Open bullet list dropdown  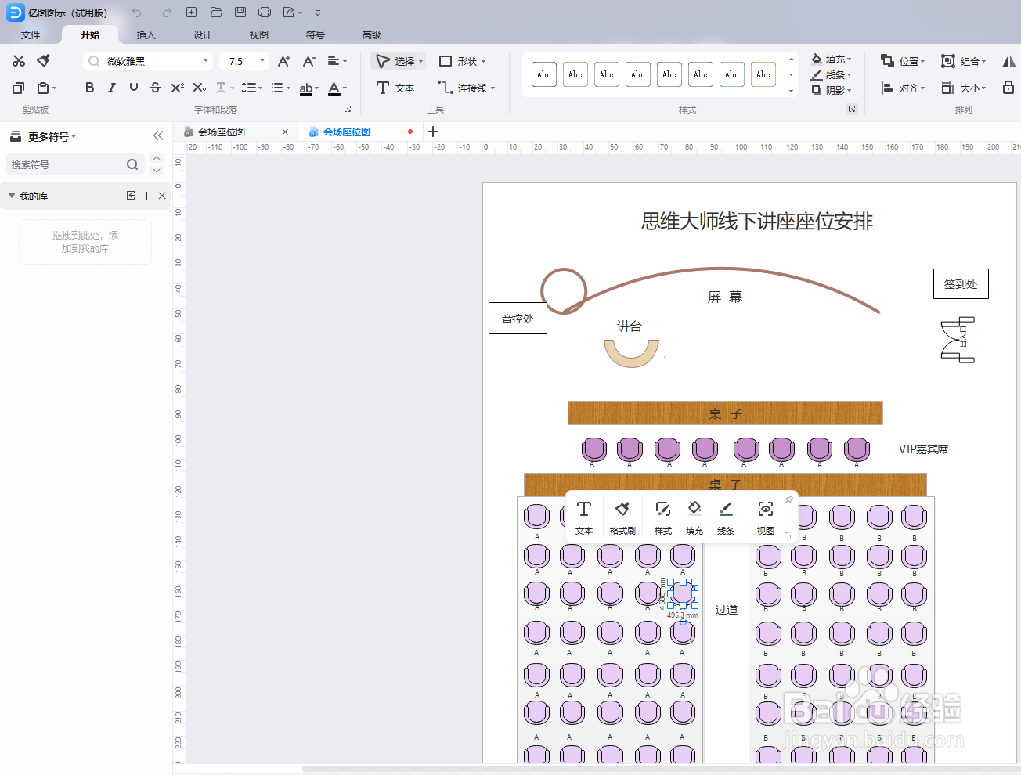(x=280, y=88)
